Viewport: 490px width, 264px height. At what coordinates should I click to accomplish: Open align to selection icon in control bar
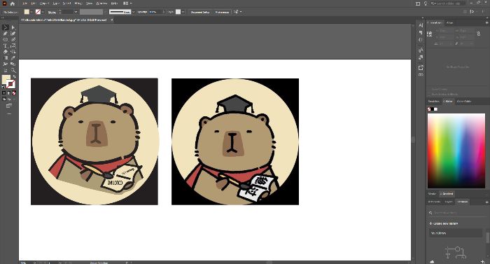[x=237, y=12]
